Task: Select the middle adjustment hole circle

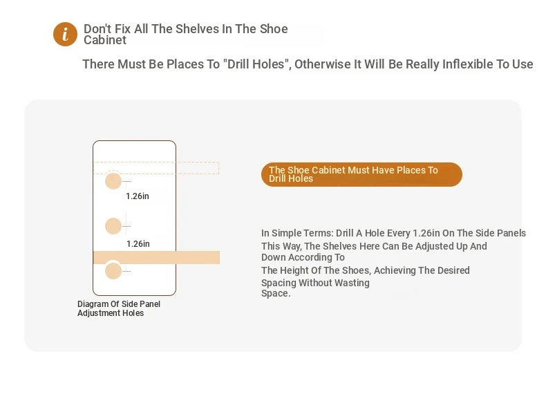Action: (113, 226)
